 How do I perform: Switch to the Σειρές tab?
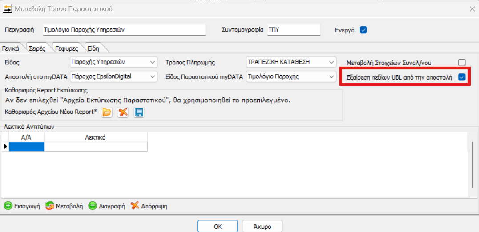pyautogui.click(x=37, y=48)
